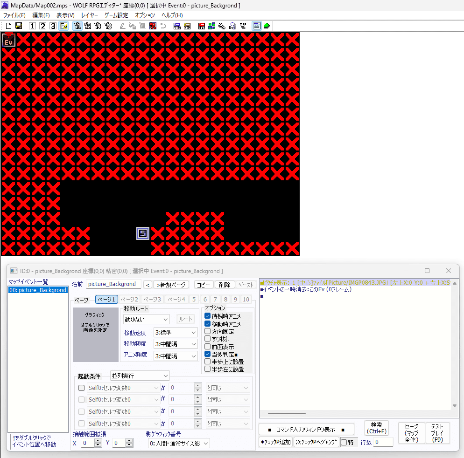The image size is (464, 458).
Task: Enable 方向固定 option
Action: (x=207, y=331)
